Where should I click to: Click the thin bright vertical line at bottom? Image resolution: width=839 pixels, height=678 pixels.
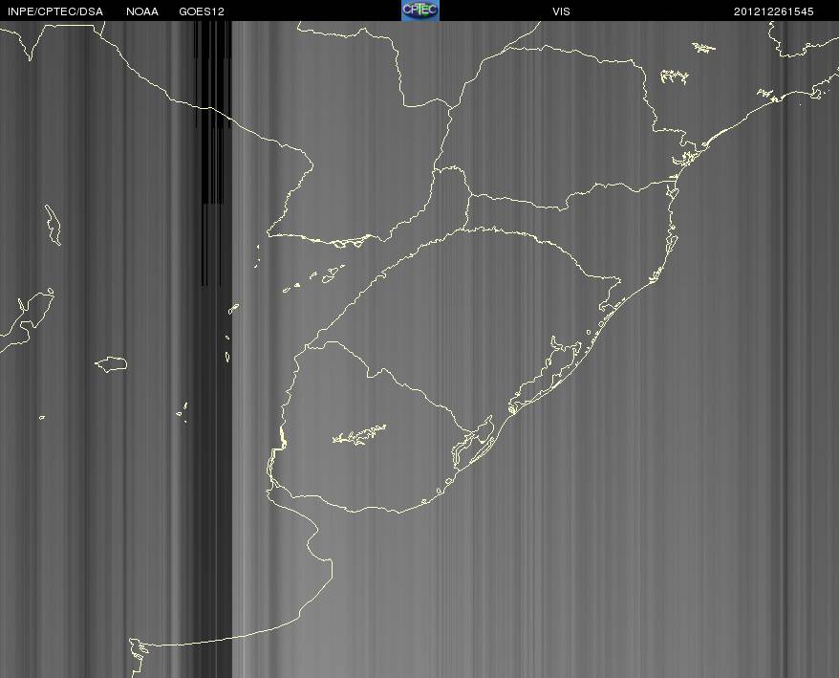click(x=244, y=616)
